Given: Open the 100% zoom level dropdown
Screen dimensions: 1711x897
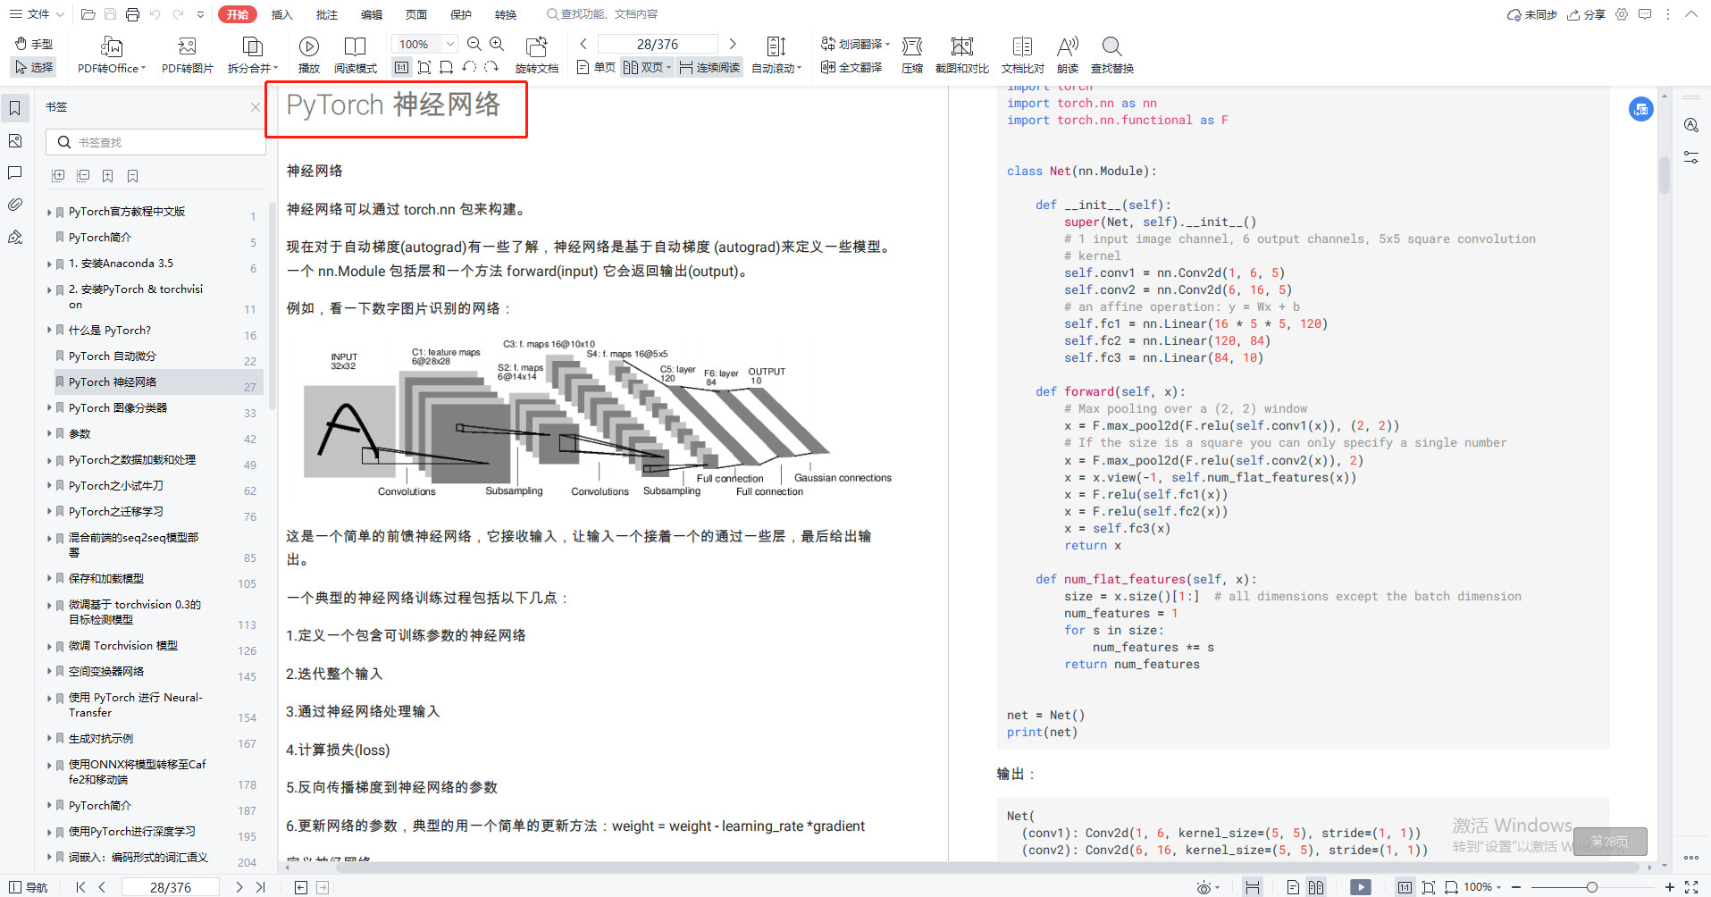Looking at the screenshot, I should point(450,44).
